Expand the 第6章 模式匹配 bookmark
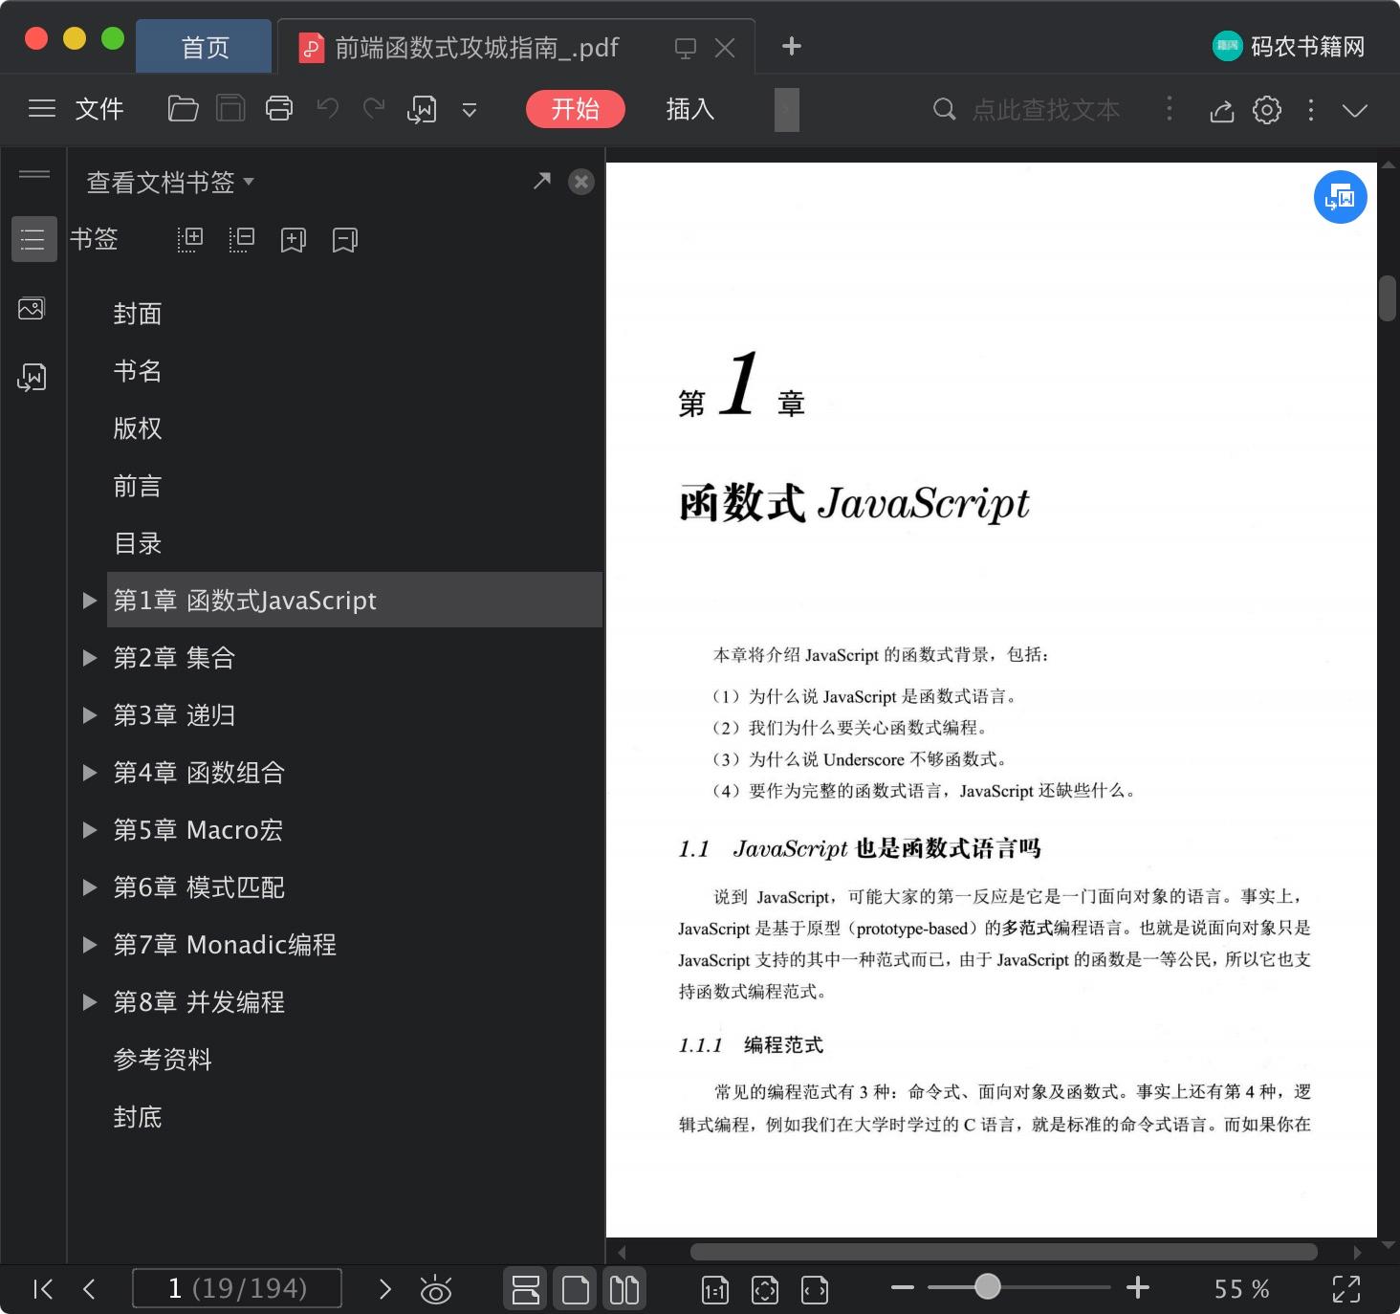This screenshot has width=1400, height=1314. pyautogui.click(x=90, y=887)
